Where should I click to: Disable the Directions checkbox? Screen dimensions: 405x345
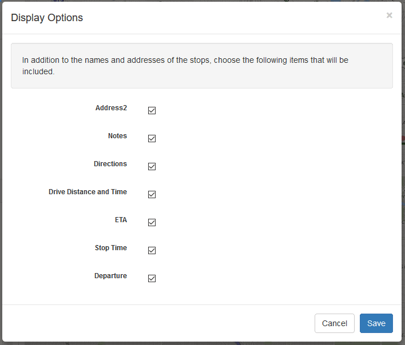152,166
